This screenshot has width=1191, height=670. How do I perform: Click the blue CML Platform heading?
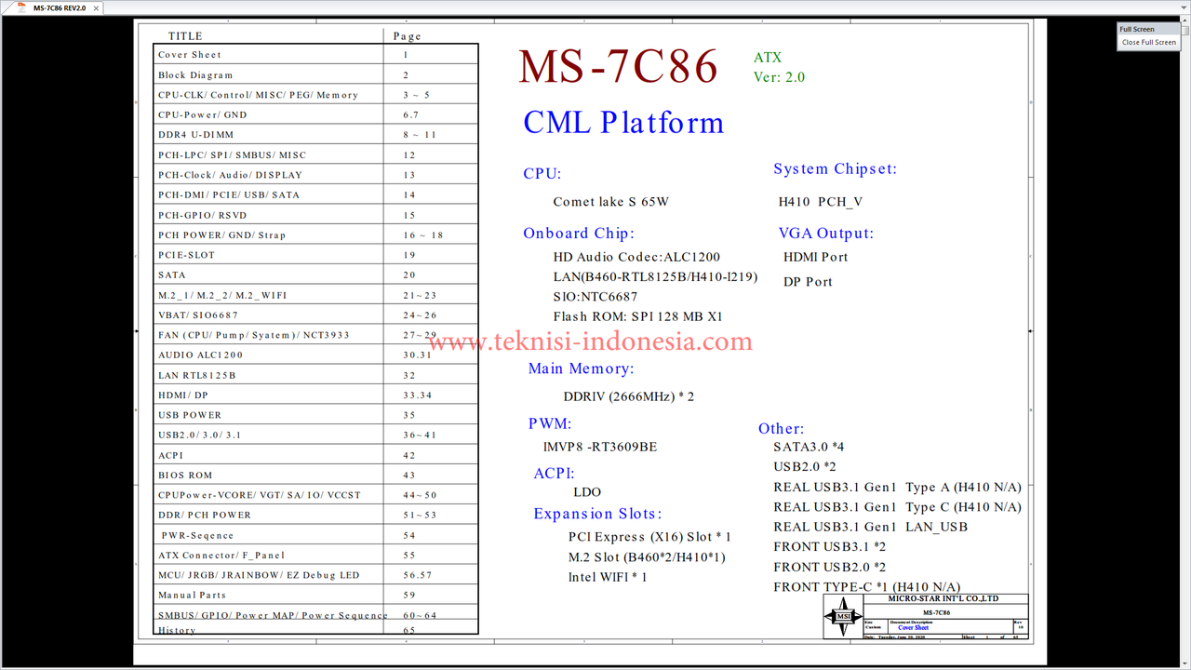tap(623, 122)
